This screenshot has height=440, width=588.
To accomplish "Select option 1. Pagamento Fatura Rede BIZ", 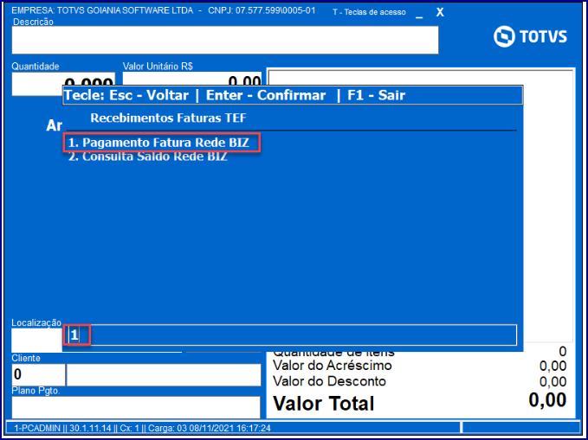I will click(x=158, y=143).
